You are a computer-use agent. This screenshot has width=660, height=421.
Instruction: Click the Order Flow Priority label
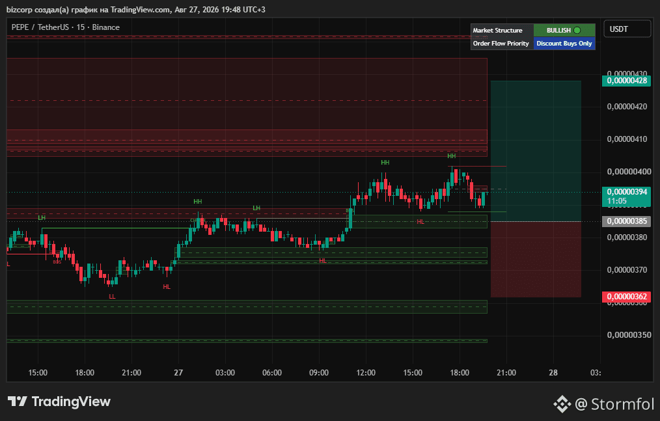(x=501, y=44)
